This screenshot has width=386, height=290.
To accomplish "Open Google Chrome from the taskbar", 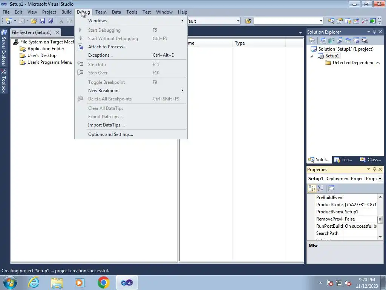I will pos(103,282).
